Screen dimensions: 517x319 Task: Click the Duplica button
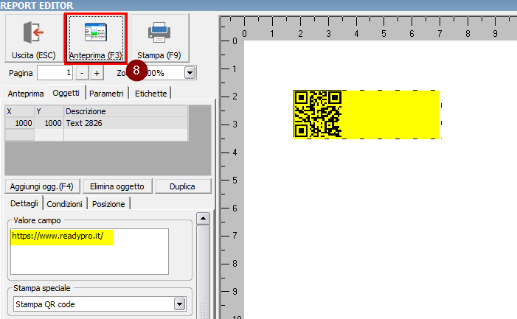tap(182, 186)
